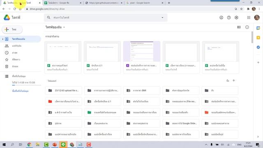This screenshot has height=148, width=263.
Task: Open the Drive help question-mark icon
Action: [229, 17]
